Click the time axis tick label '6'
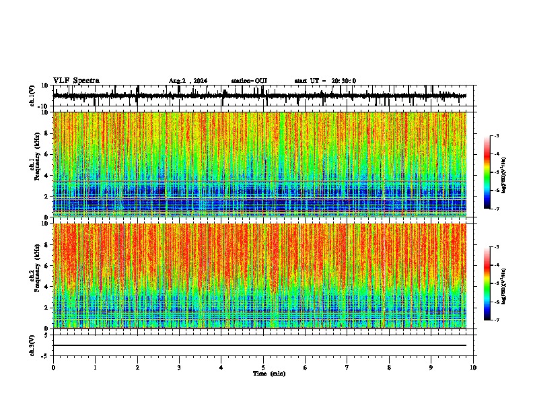 (x=306, y=368)
